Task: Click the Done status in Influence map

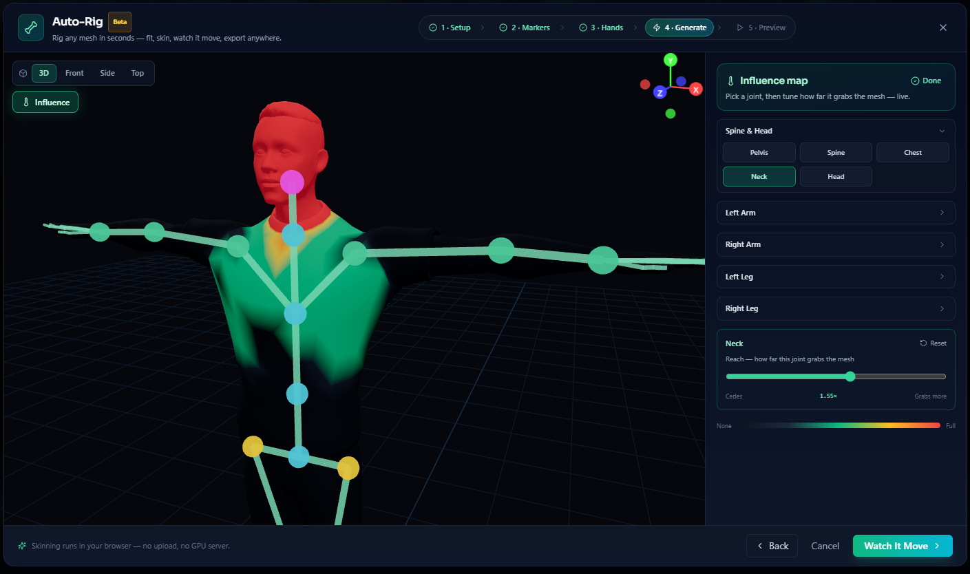Action: [926, 81]
